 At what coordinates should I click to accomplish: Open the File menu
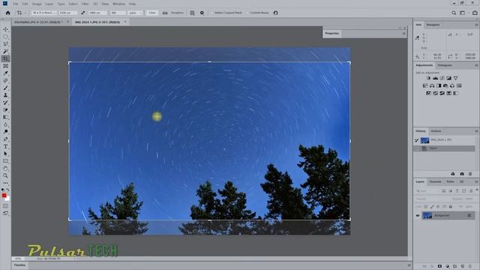point(15,4)
